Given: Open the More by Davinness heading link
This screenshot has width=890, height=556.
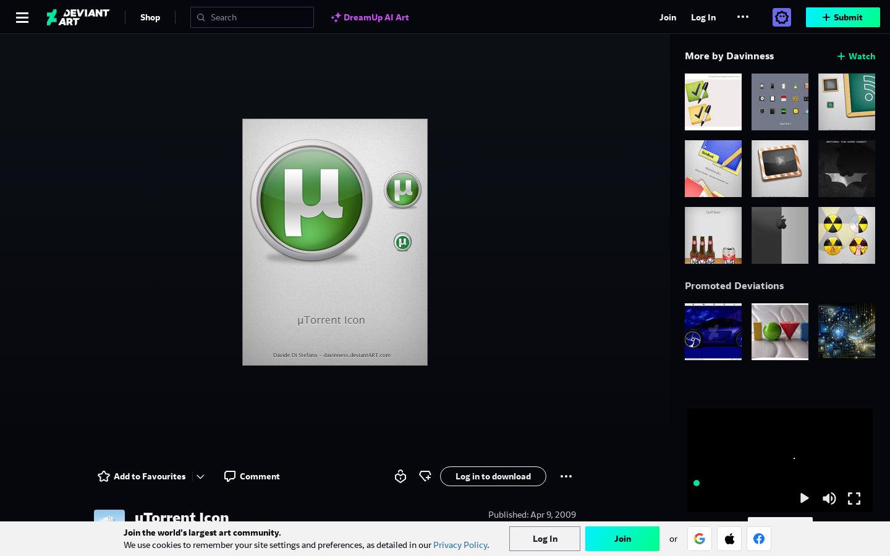Looking at the screenshot, I should click(729, 56).
